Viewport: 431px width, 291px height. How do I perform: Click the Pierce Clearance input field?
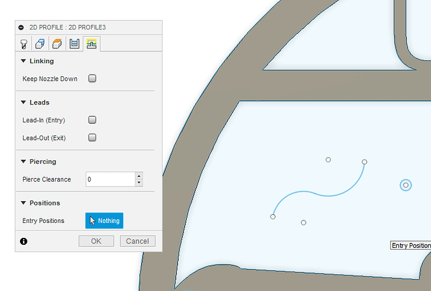pyautogui.click(x=110, y=179)
